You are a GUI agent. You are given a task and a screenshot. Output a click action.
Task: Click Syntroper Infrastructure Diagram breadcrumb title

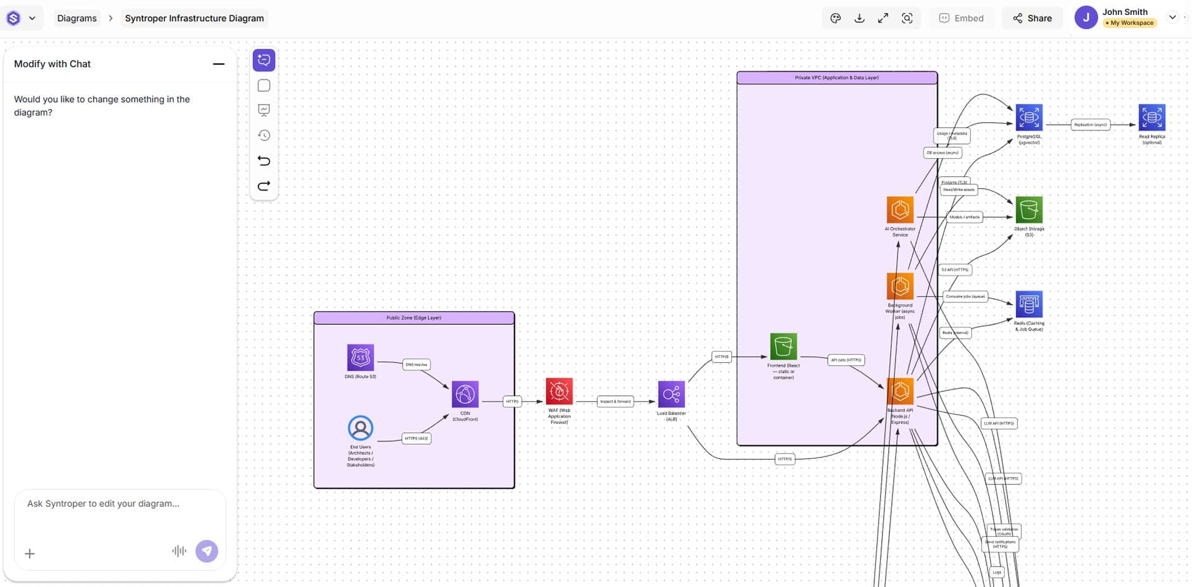coord(194,18)
